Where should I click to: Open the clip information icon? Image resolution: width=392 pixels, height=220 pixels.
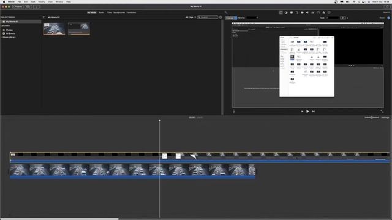click(329, 12)
